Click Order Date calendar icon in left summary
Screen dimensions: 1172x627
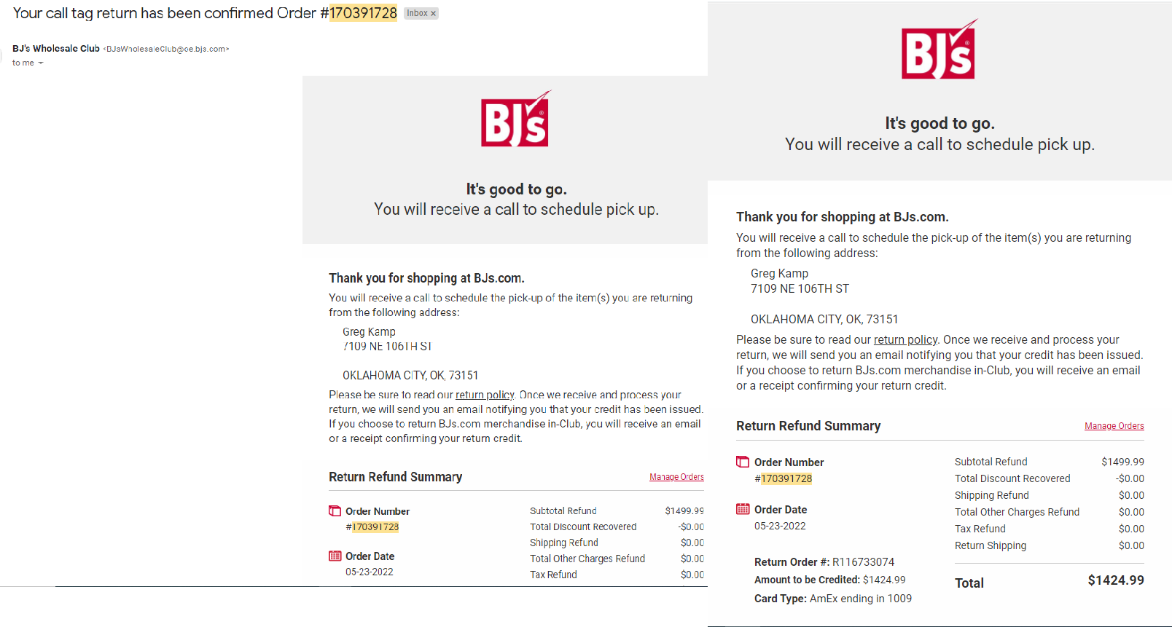tap(335, 556)
